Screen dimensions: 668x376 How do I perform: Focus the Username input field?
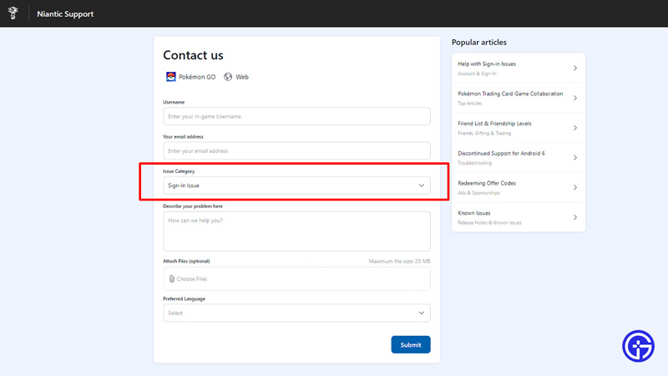296,116
